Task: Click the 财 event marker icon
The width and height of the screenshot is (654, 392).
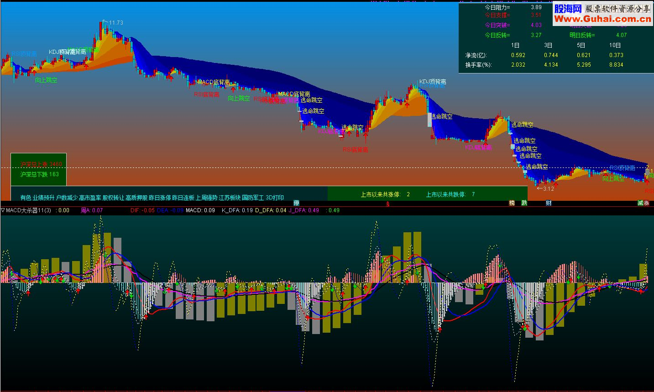Action: (549, 203)
